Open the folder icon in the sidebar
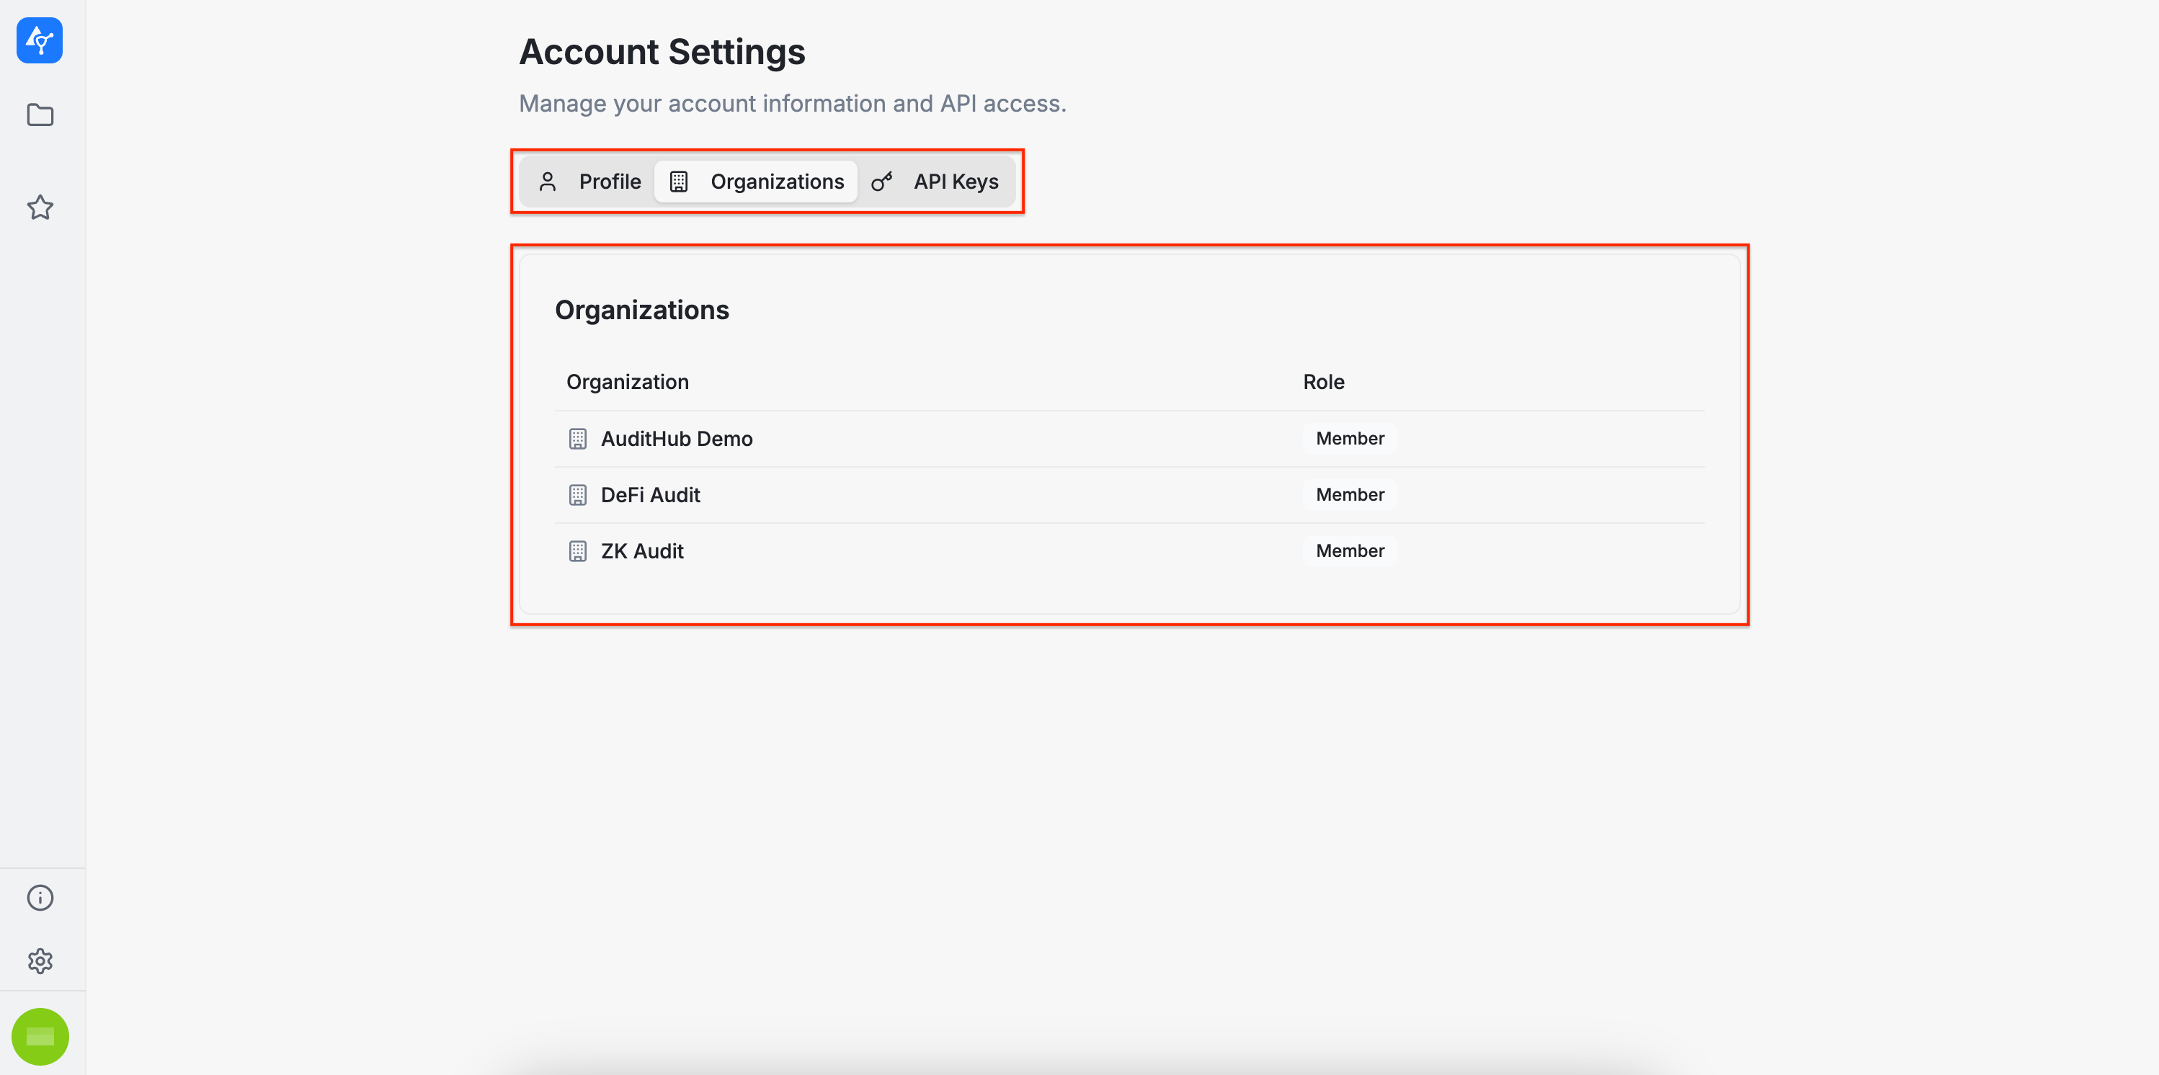 tap(40, 115)
